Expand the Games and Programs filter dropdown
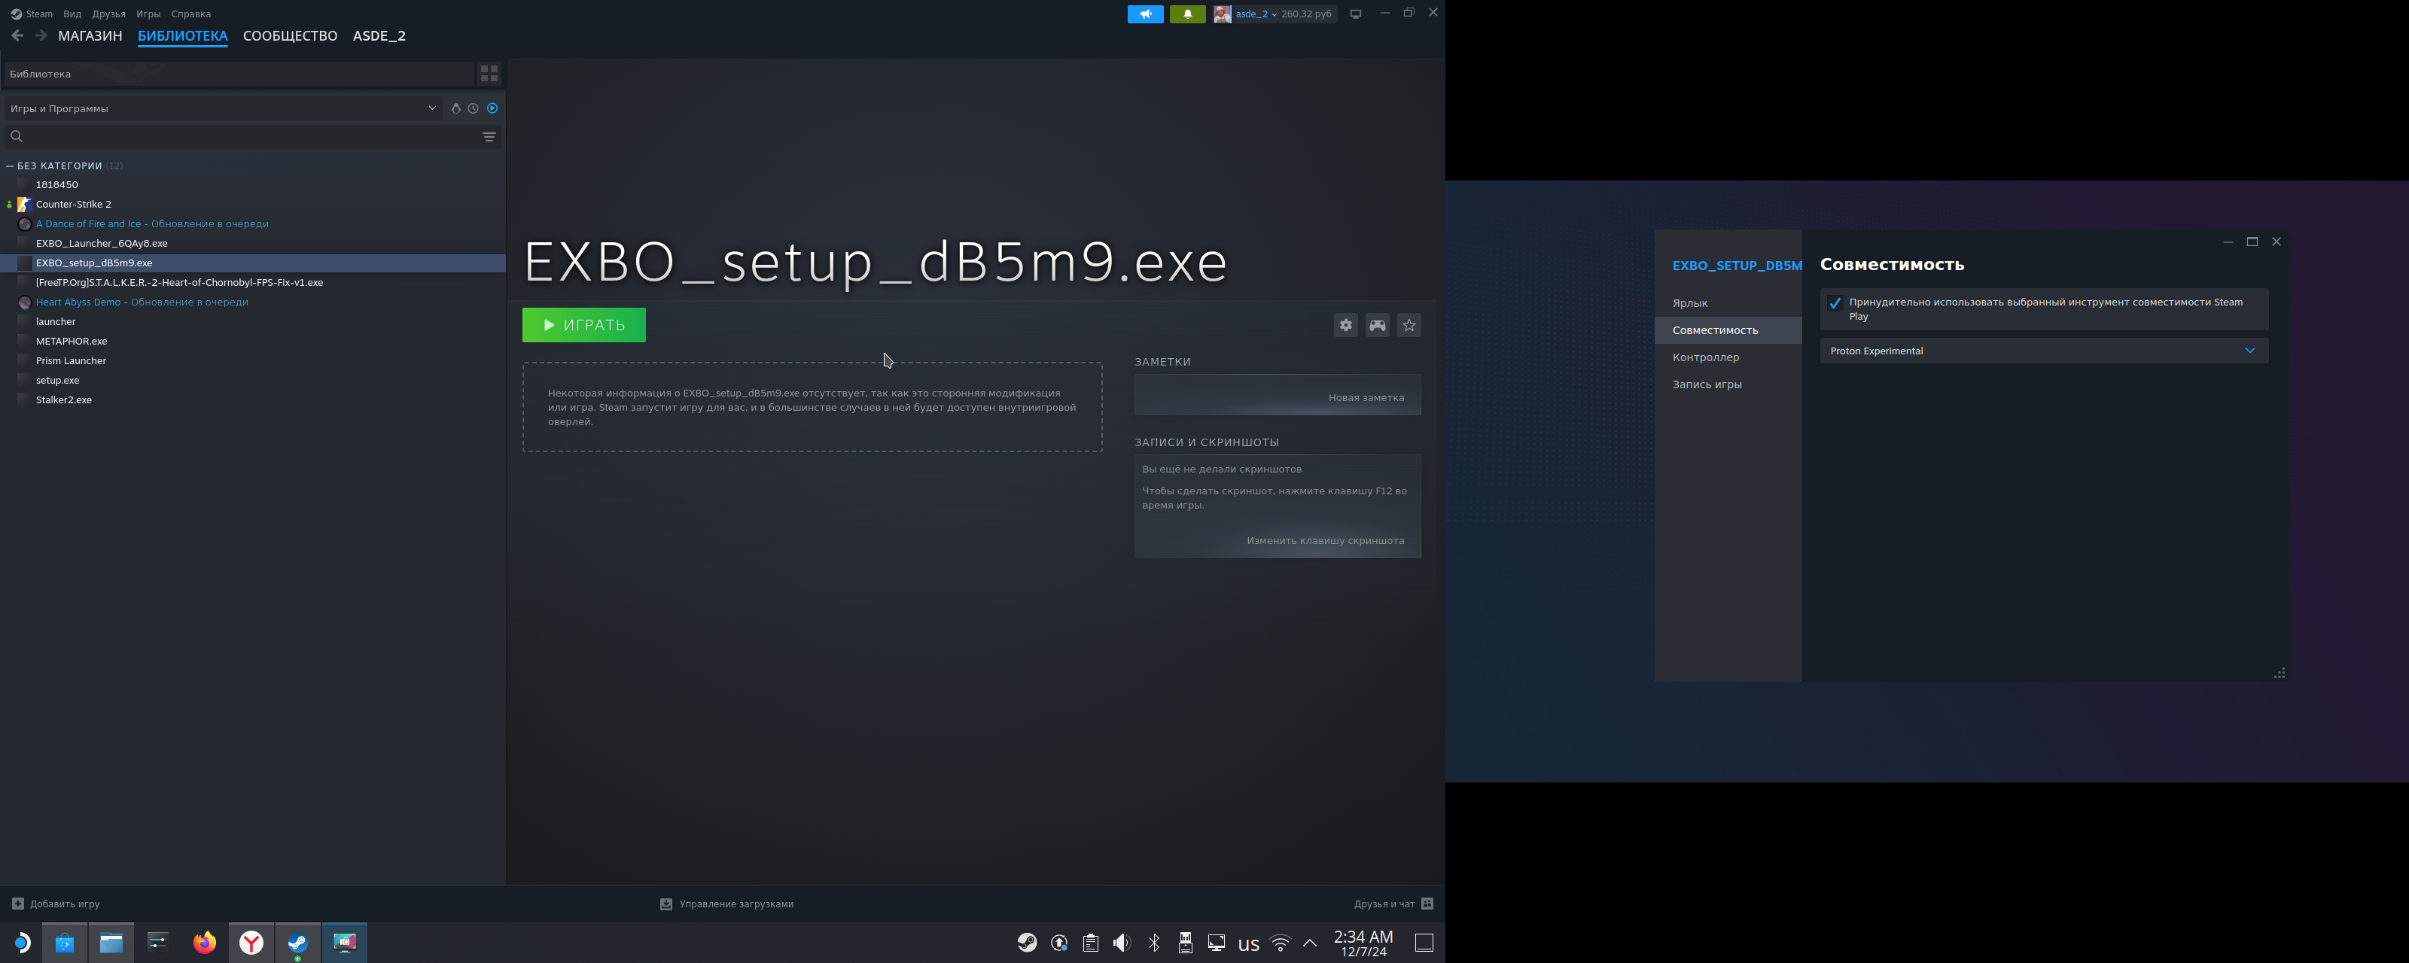 point(223,108)
